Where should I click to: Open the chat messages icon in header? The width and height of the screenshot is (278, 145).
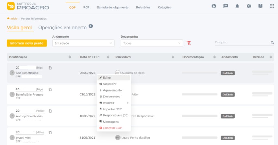point(226,6)
